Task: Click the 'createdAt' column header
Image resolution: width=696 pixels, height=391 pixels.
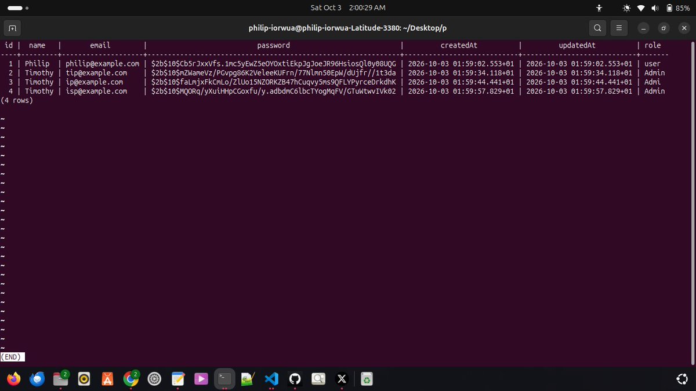Action: click(x=459, y=45)
